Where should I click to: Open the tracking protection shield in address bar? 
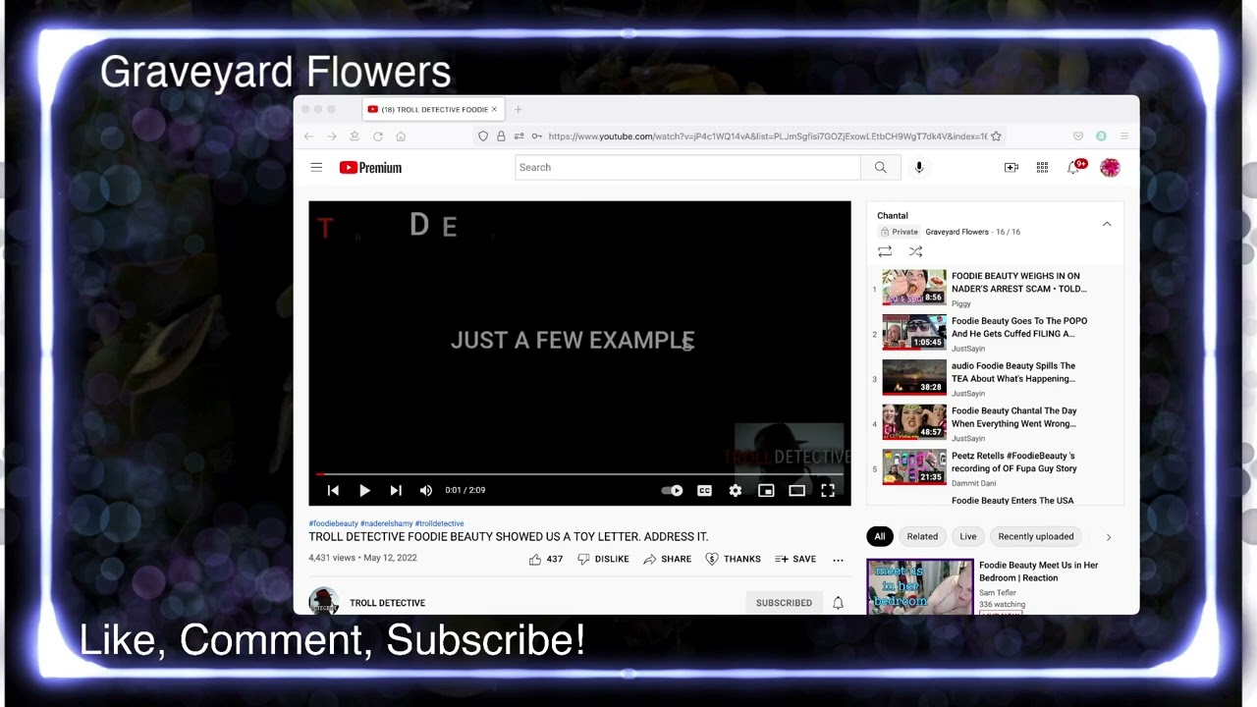(x=483, y=136)
